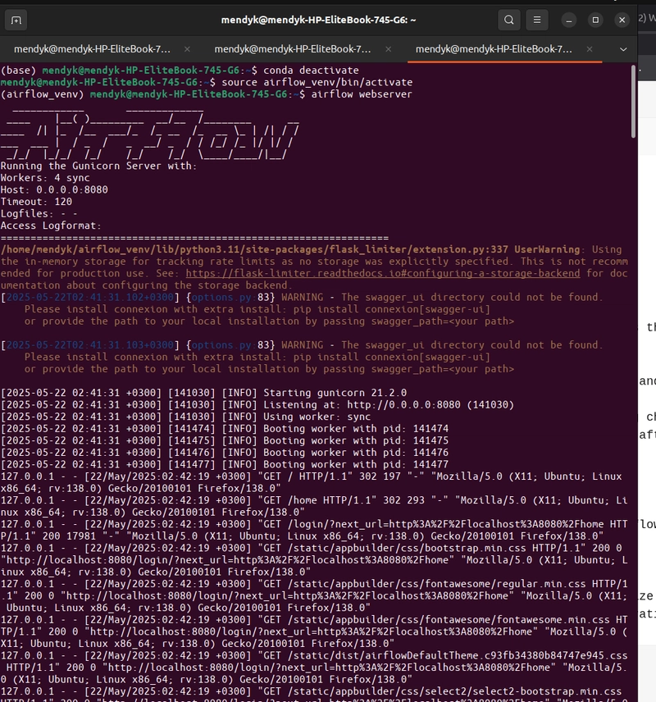Click the 'Timeout: 120' line

point(36,202)
